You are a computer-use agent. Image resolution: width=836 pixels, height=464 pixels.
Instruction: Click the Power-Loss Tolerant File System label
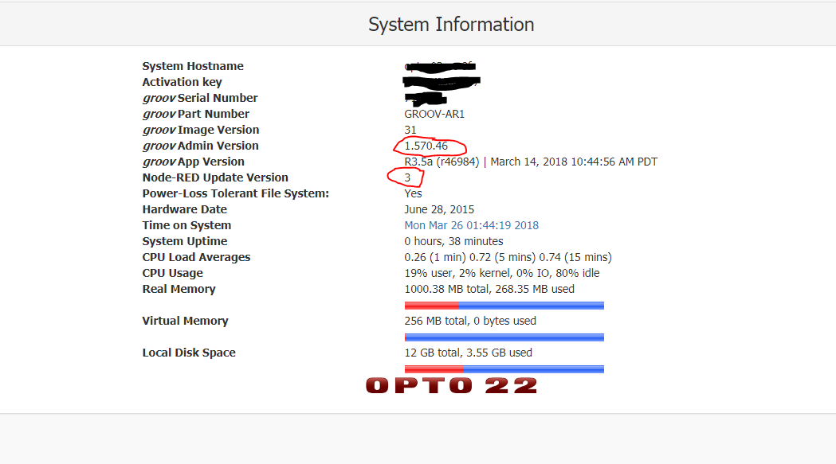tap(236, 193)
